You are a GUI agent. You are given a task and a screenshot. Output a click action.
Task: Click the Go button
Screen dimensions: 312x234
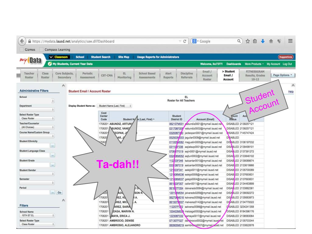tap(59, 193)
